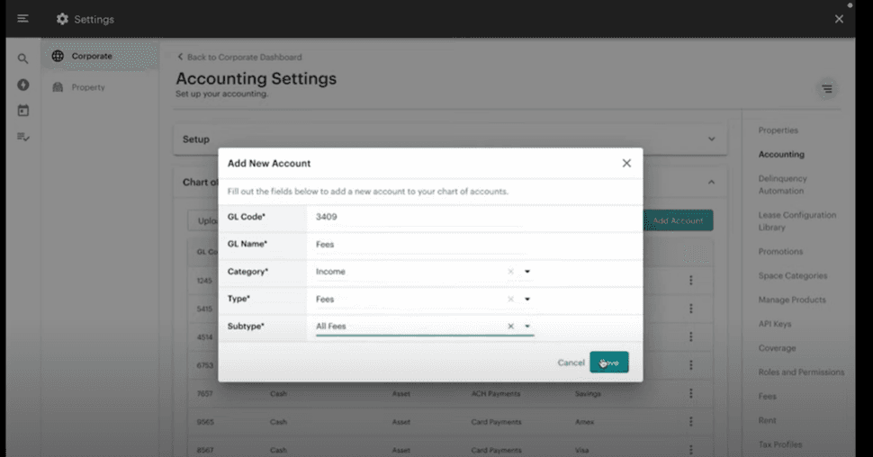873x457 pixels.
Task: Click the Savings cell
Action: tap(588, 393)
